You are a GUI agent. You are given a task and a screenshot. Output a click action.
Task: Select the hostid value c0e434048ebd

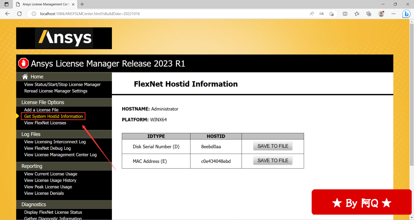tap(216, 161)
